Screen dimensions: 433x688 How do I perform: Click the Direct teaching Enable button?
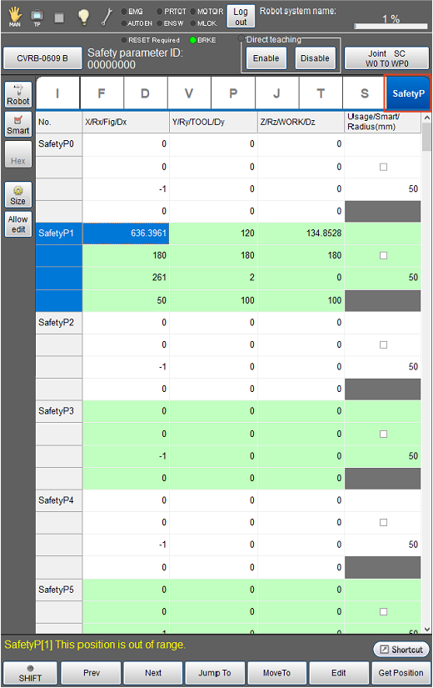266,58
